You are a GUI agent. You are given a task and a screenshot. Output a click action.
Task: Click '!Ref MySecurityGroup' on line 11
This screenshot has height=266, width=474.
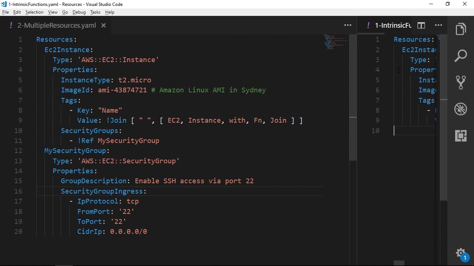pos(118,141)
